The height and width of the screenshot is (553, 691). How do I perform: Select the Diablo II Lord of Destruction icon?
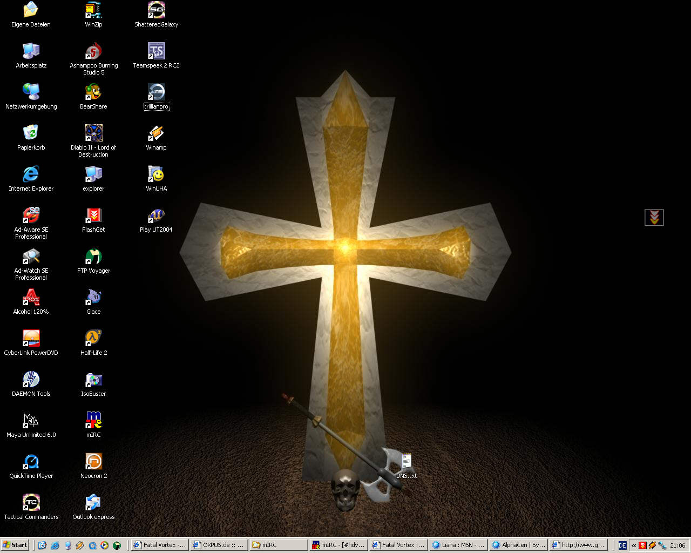coord(93,133)
